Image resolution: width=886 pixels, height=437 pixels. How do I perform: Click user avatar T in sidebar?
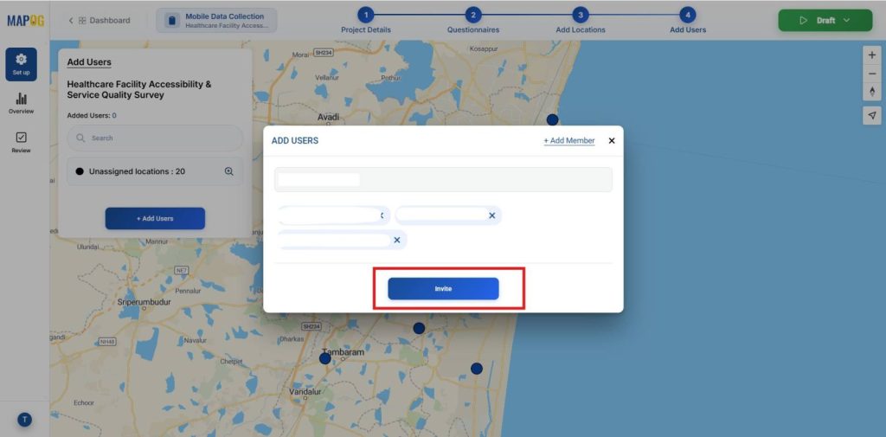24,420
